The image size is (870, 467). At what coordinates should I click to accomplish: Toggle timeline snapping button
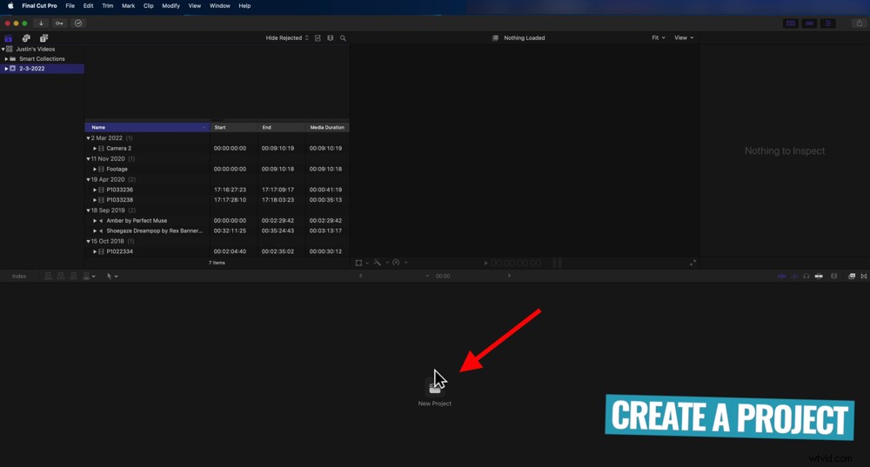coord(819,277)
